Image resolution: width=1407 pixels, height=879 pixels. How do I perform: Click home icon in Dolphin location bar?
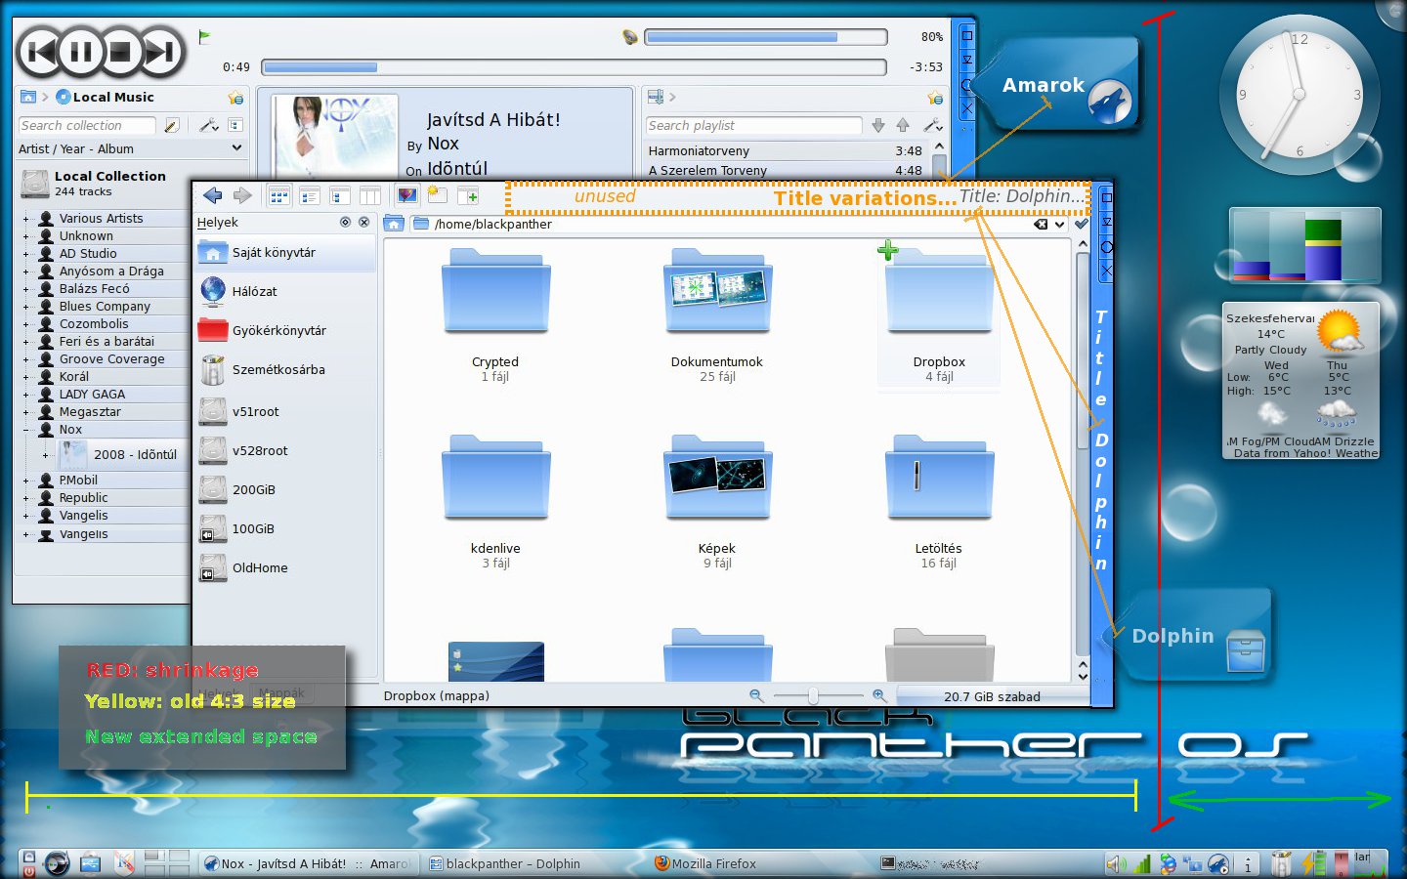(x=394, y=224)
